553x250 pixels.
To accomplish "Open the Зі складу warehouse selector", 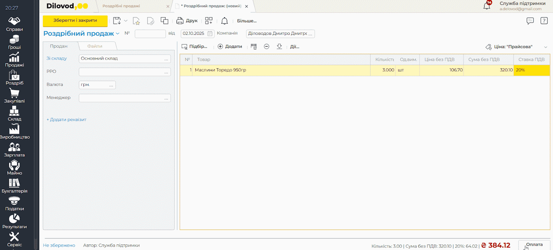I will pyautogui.click(x=166, y=59).
